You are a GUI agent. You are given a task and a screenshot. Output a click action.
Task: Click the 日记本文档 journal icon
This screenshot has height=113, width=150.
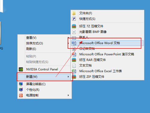[x=74, y=49]
